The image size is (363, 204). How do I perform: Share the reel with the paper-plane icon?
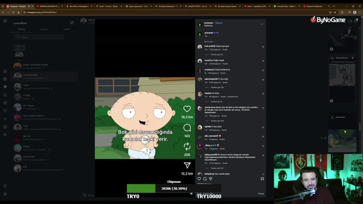point(187,165)
